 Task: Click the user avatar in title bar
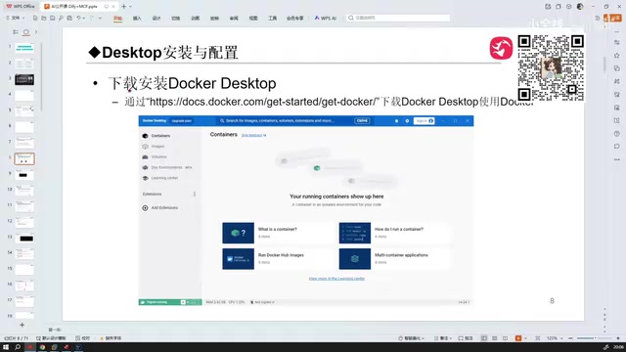580,7
